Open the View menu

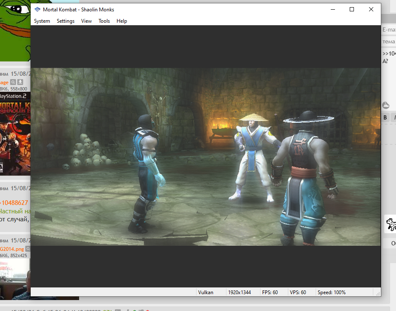pyautogui.click(x=86, y=21)
